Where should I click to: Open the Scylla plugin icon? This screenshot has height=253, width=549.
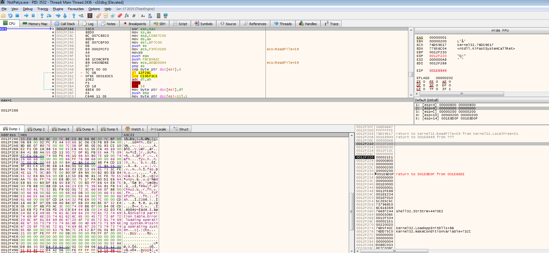point(90,16)
